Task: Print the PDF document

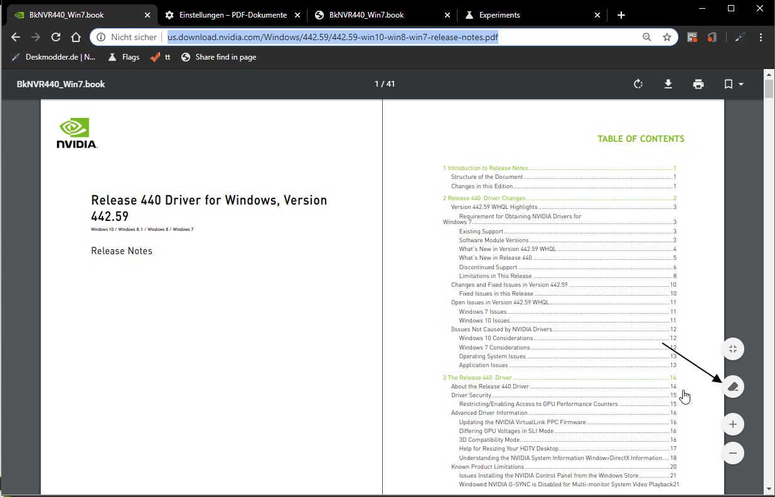Action: click(x=698, y=84)
